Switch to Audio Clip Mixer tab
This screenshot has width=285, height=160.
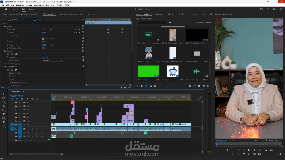click(x=71, y=14)
